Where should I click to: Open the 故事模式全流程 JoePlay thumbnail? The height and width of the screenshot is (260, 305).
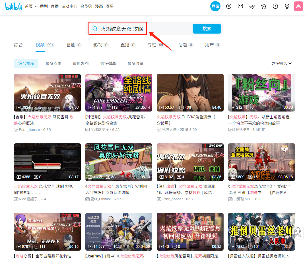pos(119,232)
